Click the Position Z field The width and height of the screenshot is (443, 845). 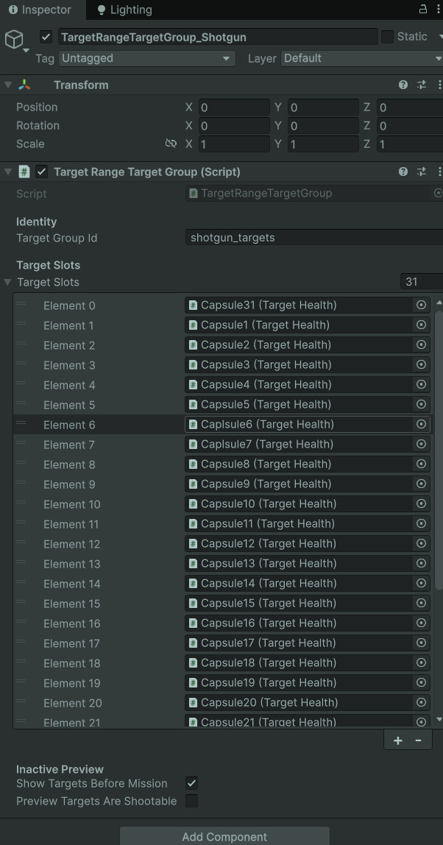point(410,107)
